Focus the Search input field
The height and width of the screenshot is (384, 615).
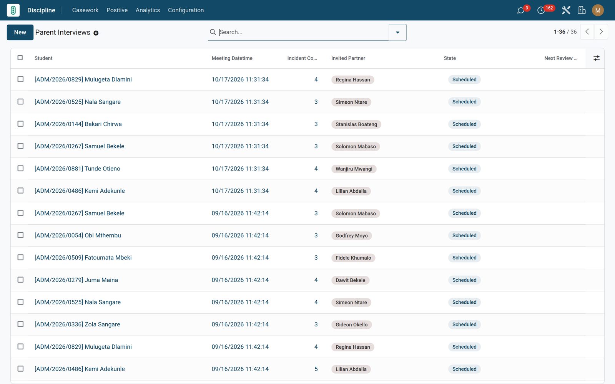(x=303, y=32)
